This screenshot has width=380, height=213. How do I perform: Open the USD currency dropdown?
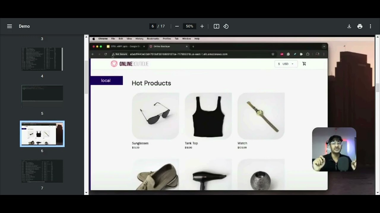[286, 64]
